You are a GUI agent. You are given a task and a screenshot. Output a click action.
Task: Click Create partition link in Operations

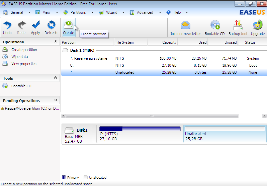point(24,50)
